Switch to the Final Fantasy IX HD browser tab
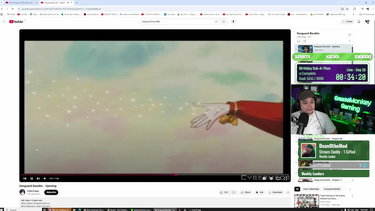 (21, 3)
